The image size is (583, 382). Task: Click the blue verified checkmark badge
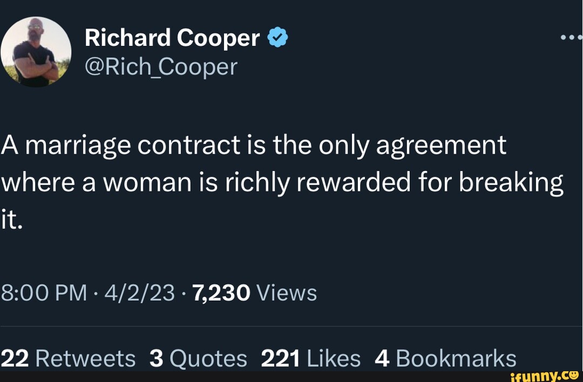[x=277, y=38]
